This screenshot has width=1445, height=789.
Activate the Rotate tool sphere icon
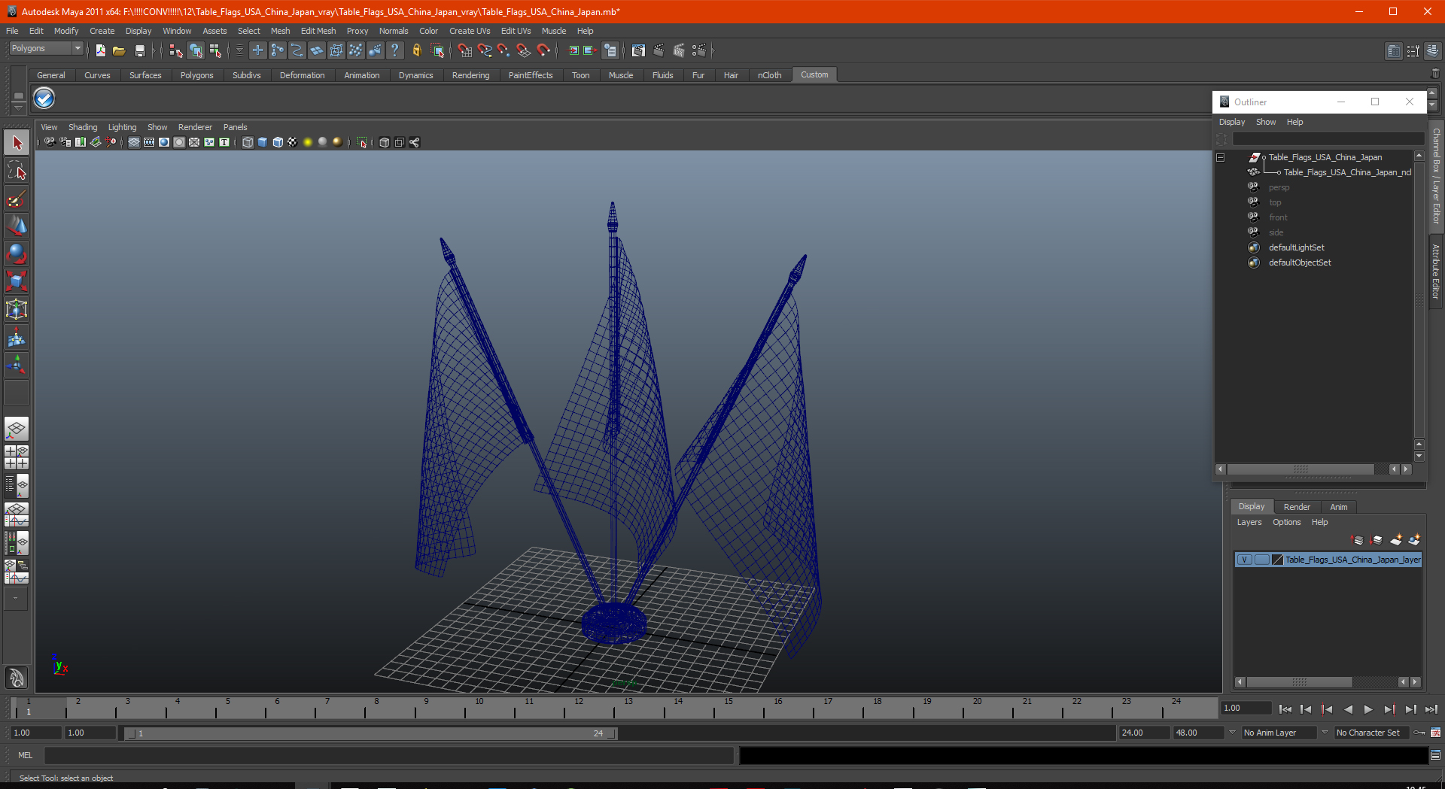click(17, 254)
